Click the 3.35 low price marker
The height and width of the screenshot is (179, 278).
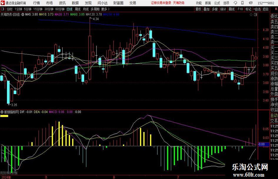14,105
